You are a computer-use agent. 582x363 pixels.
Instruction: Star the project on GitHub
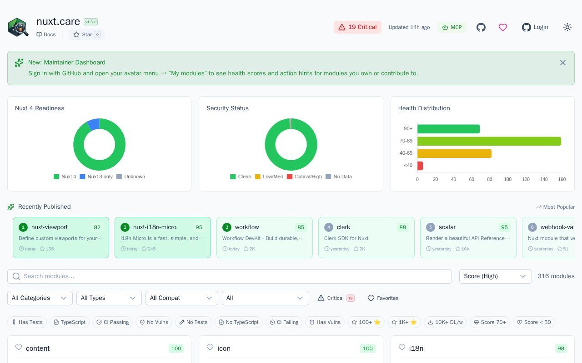87,34
